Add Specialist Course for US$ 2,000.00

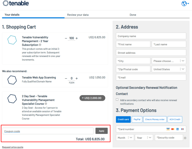coord(92,98)
